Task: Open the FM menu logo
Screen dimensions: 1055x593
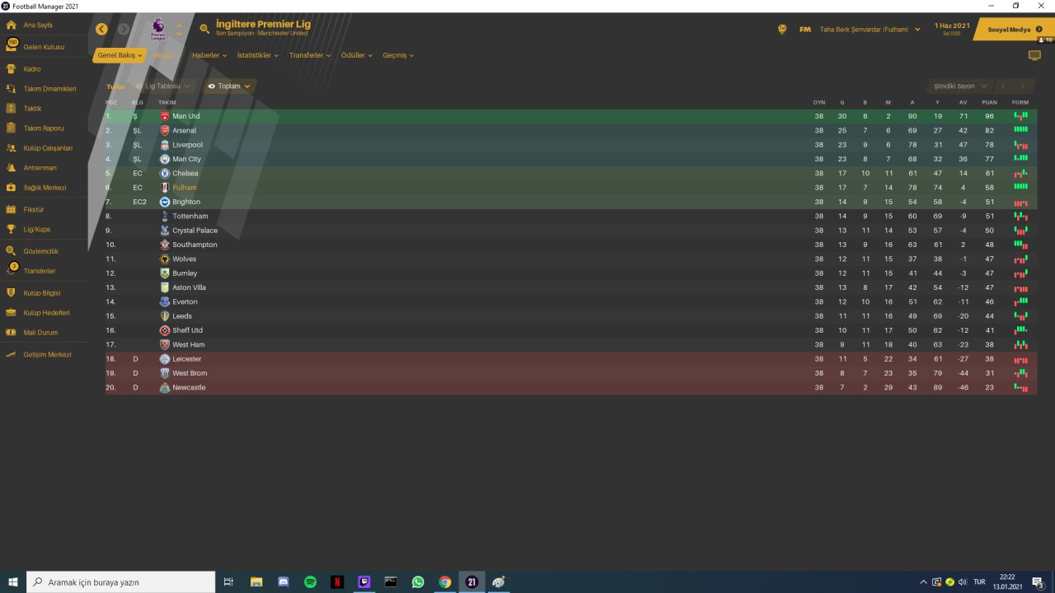Action: pyautogui.click(x=805, y=30)
